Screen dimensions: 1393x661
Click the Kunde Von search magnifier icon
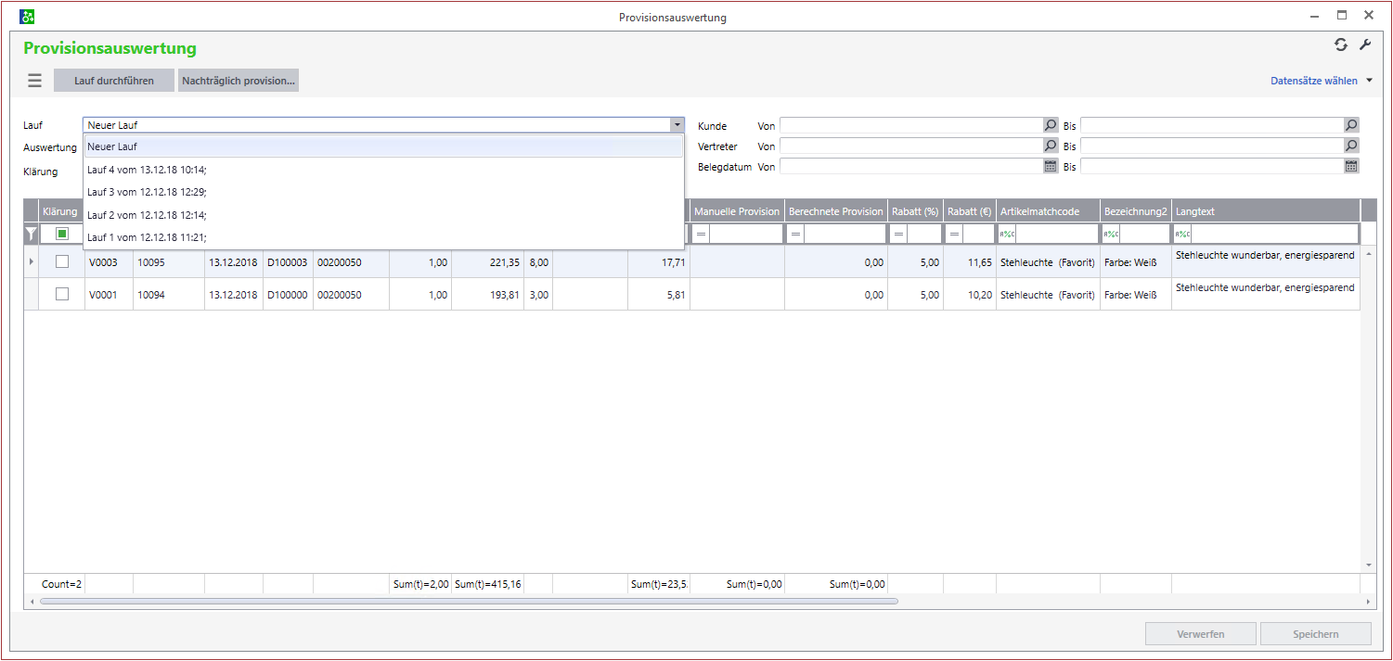[x=1051, y=125]
